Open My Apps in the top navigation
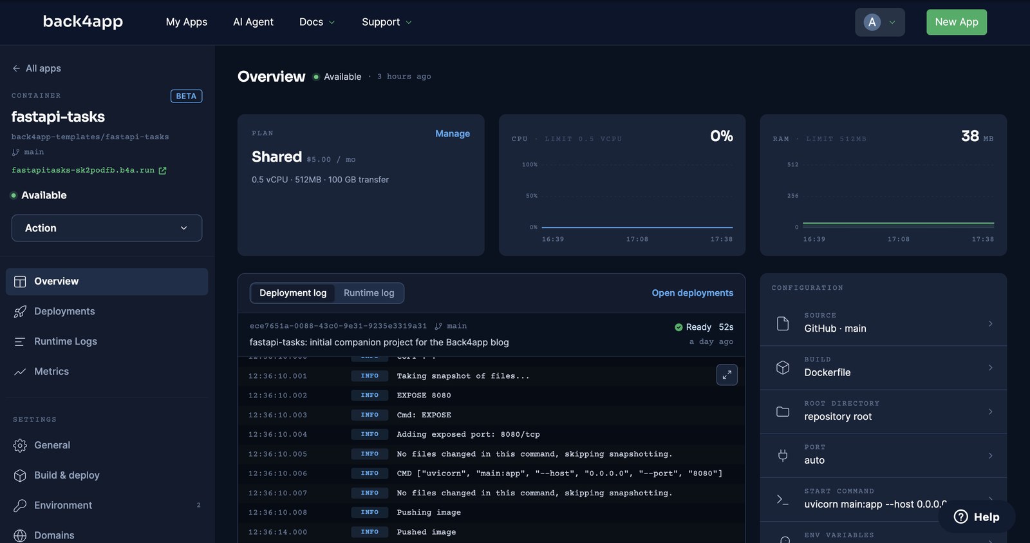1030x543 pixels. (x=187, y=22)
